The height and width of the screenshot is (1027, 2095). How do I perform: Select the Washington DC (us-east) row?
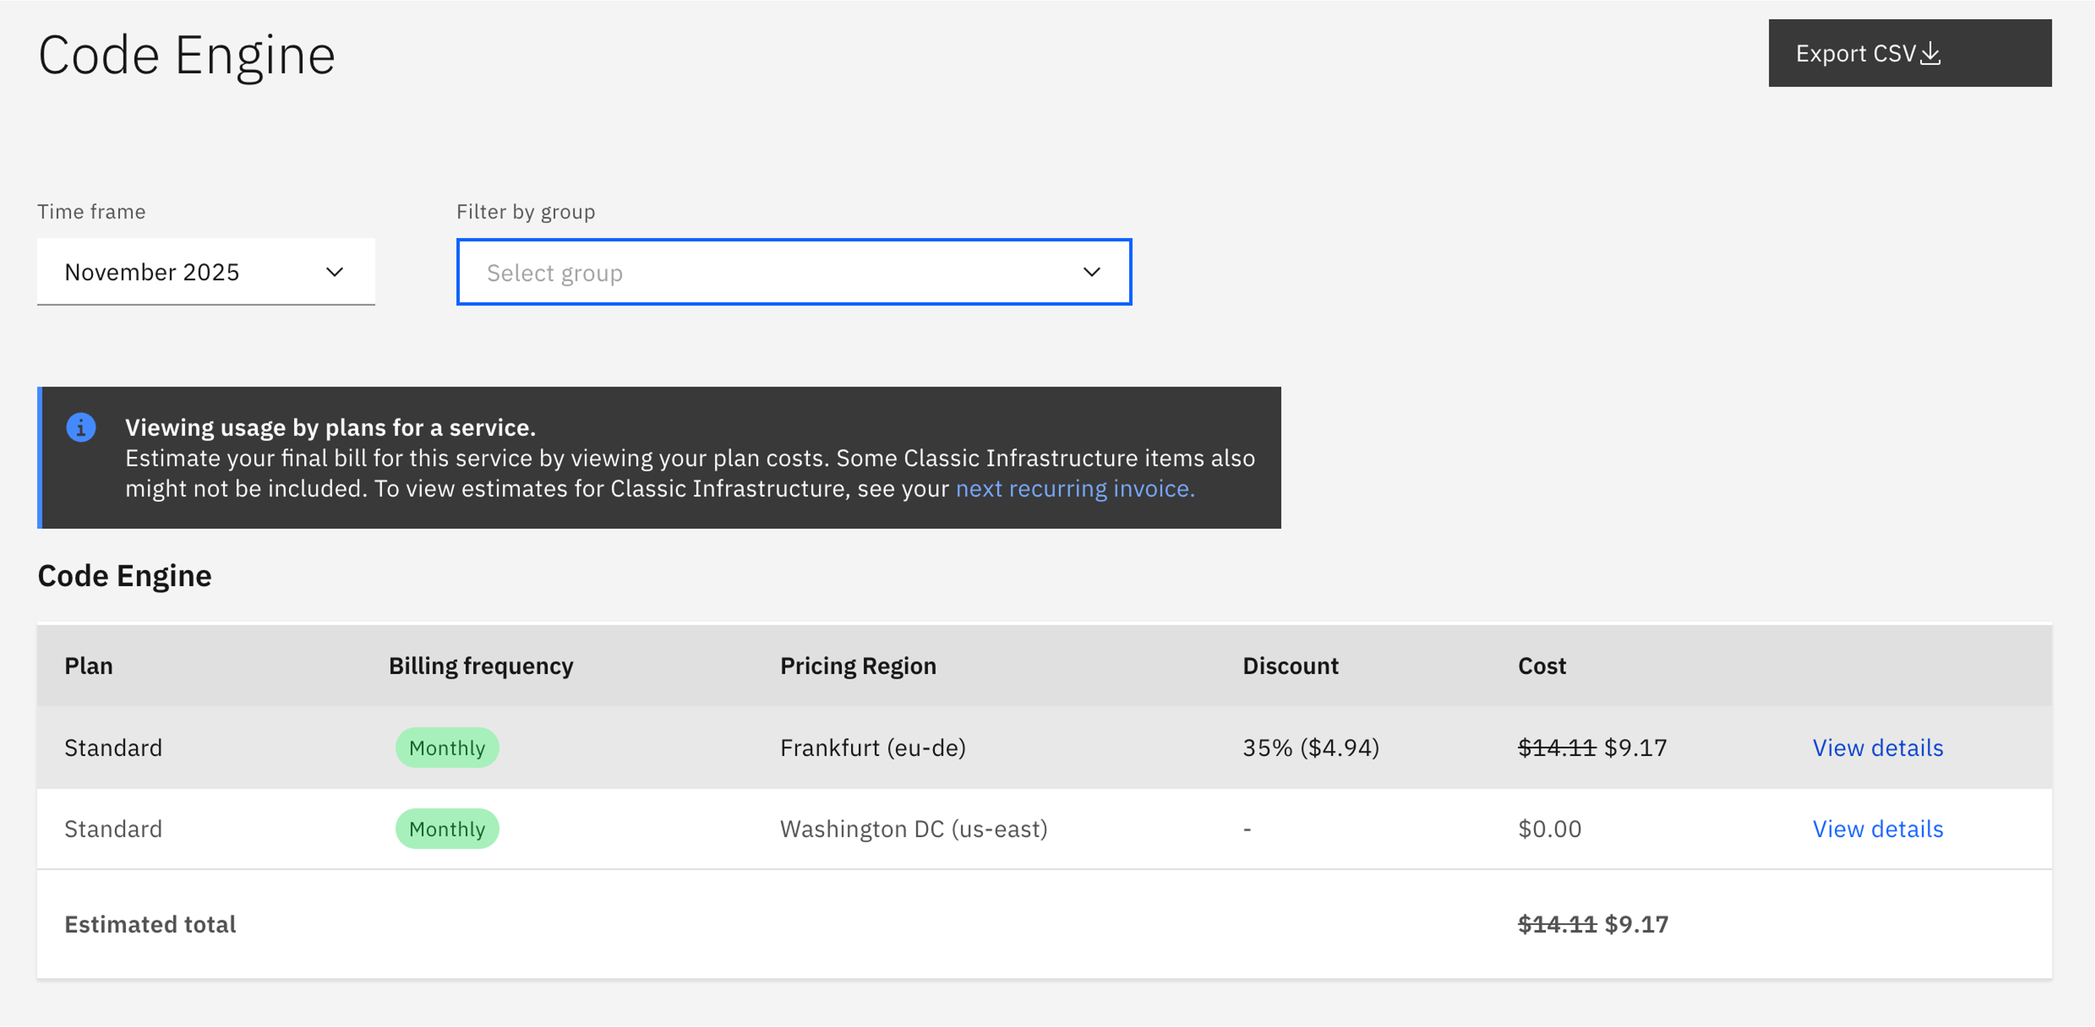tap(913, 829)
